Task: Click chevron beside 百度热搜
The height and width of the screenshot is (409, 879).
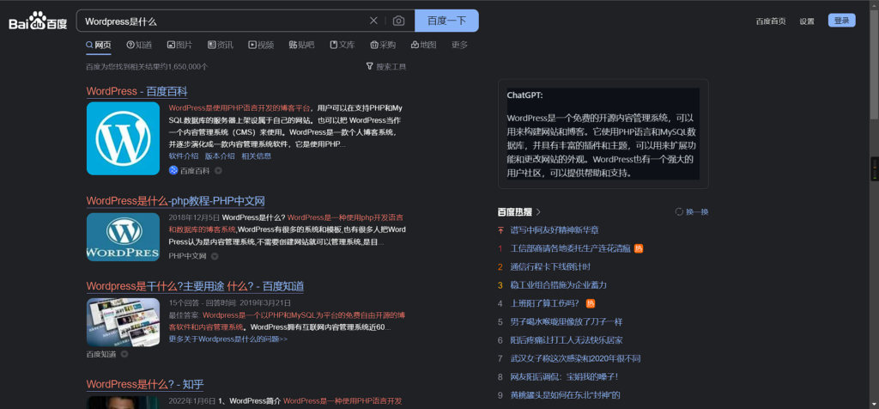Action: [538, 212]
